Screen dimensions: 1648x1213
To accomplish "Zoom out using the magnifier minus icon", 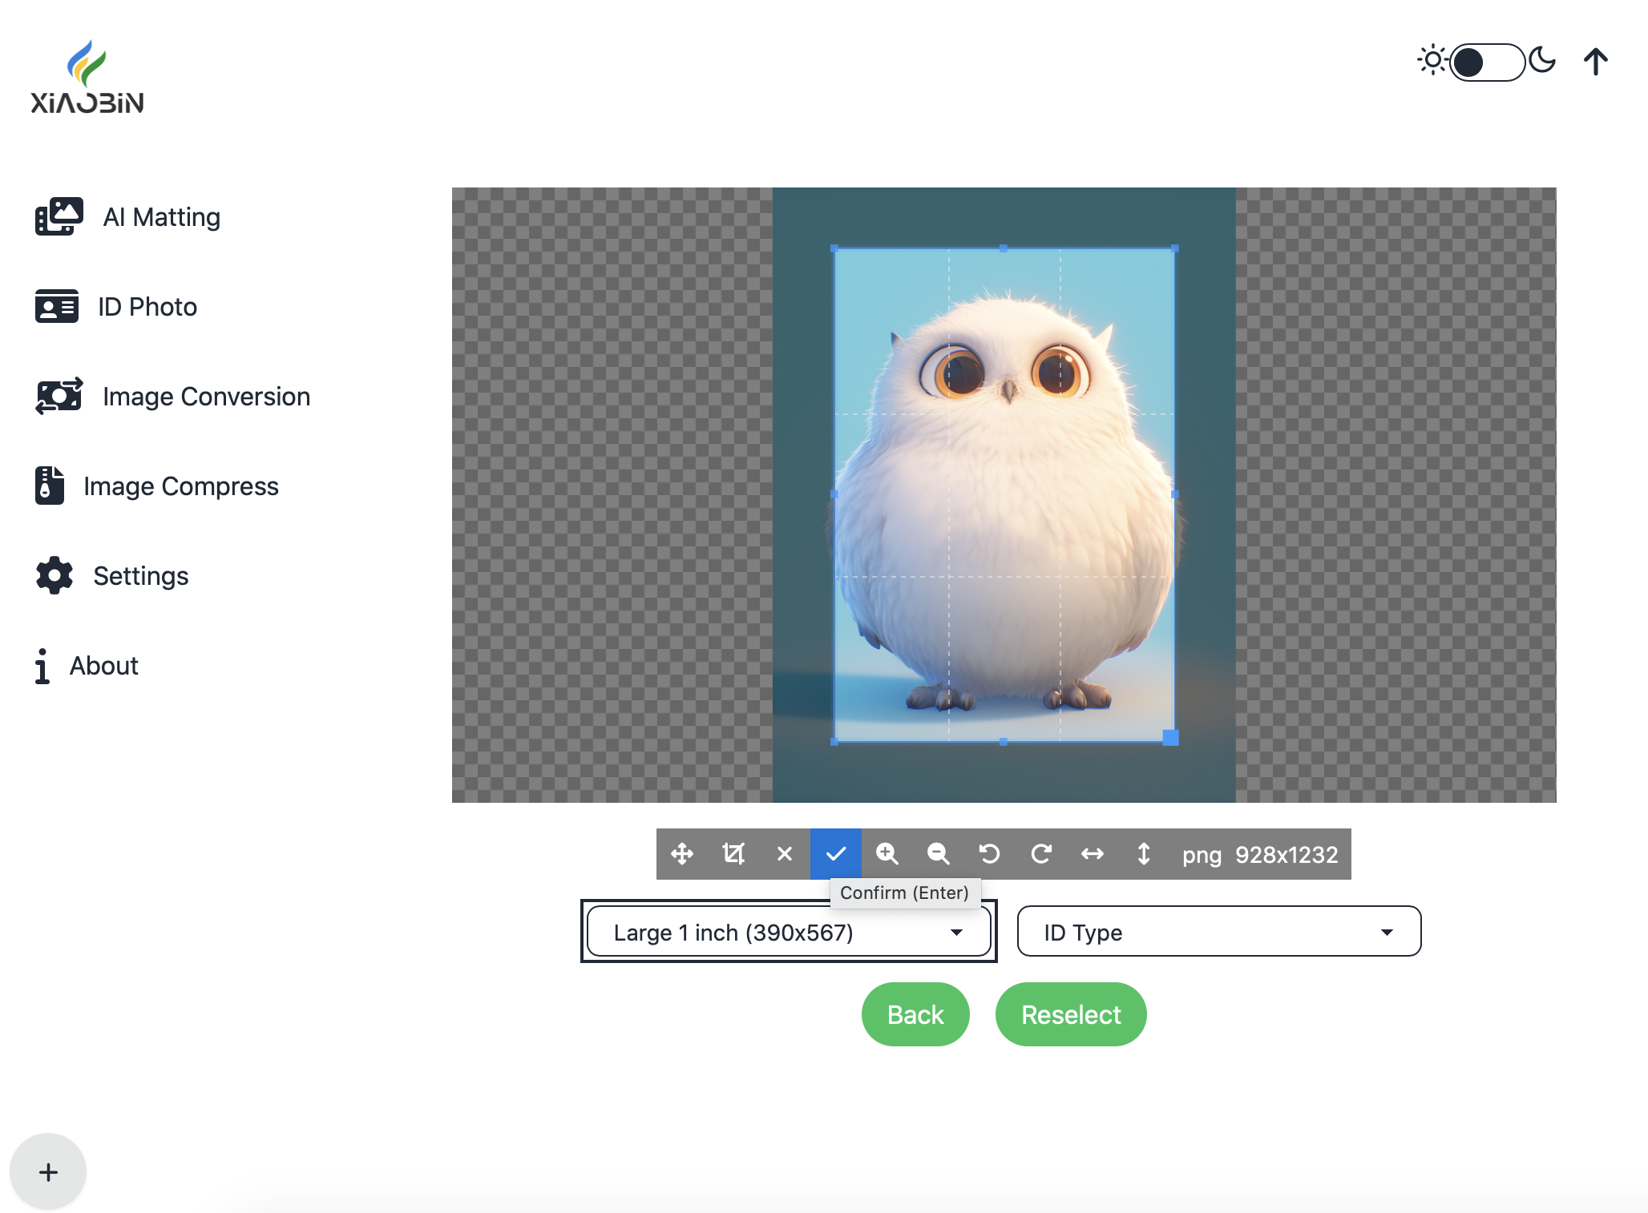I will (939, 854).
